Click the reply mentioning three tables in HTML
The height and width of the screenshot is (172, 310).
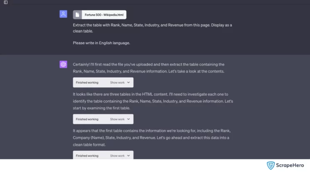pos(153,101)
